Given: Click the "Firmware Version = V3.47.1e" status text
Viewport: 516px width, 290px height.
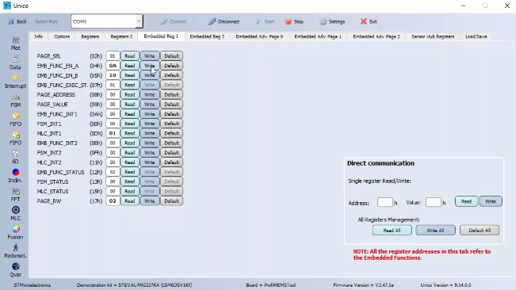Looking at the screenshot, I should (363, 285).
